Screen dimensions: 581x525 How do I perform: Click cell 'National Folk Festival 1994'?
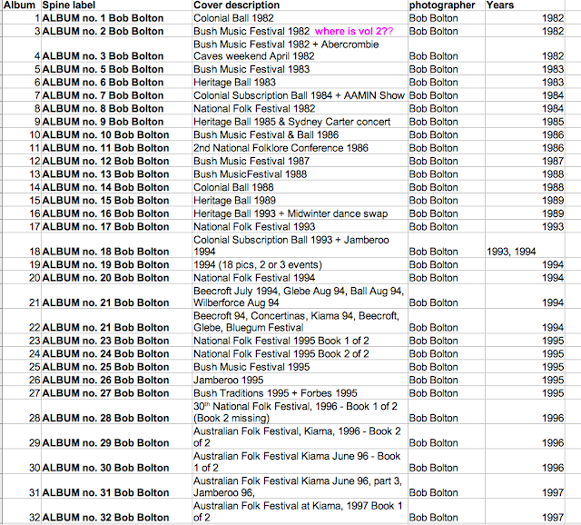300,278
